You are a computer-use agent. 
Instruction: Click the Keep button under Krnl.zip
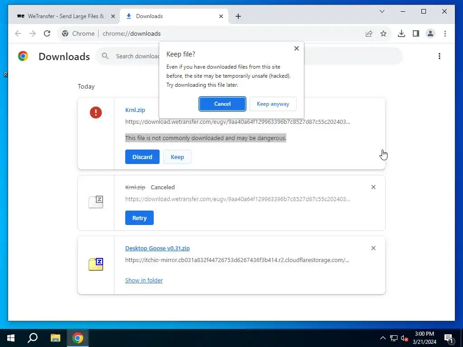pos(177,157)
